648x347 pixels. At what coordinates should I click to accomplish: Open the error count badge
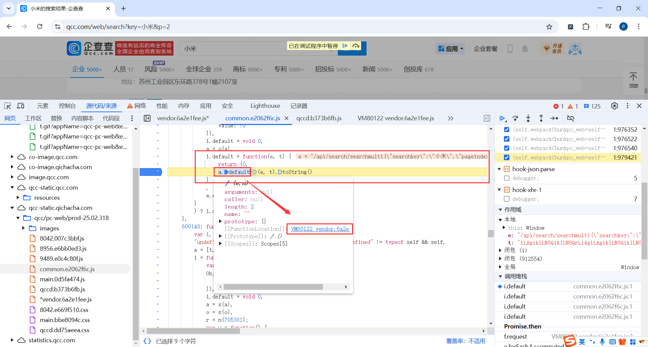[x=559, y=106]
